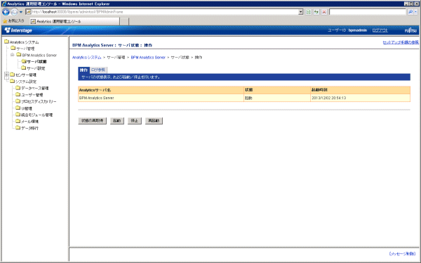
Task: Select the 操作 tab
Action: coord(83,70)
